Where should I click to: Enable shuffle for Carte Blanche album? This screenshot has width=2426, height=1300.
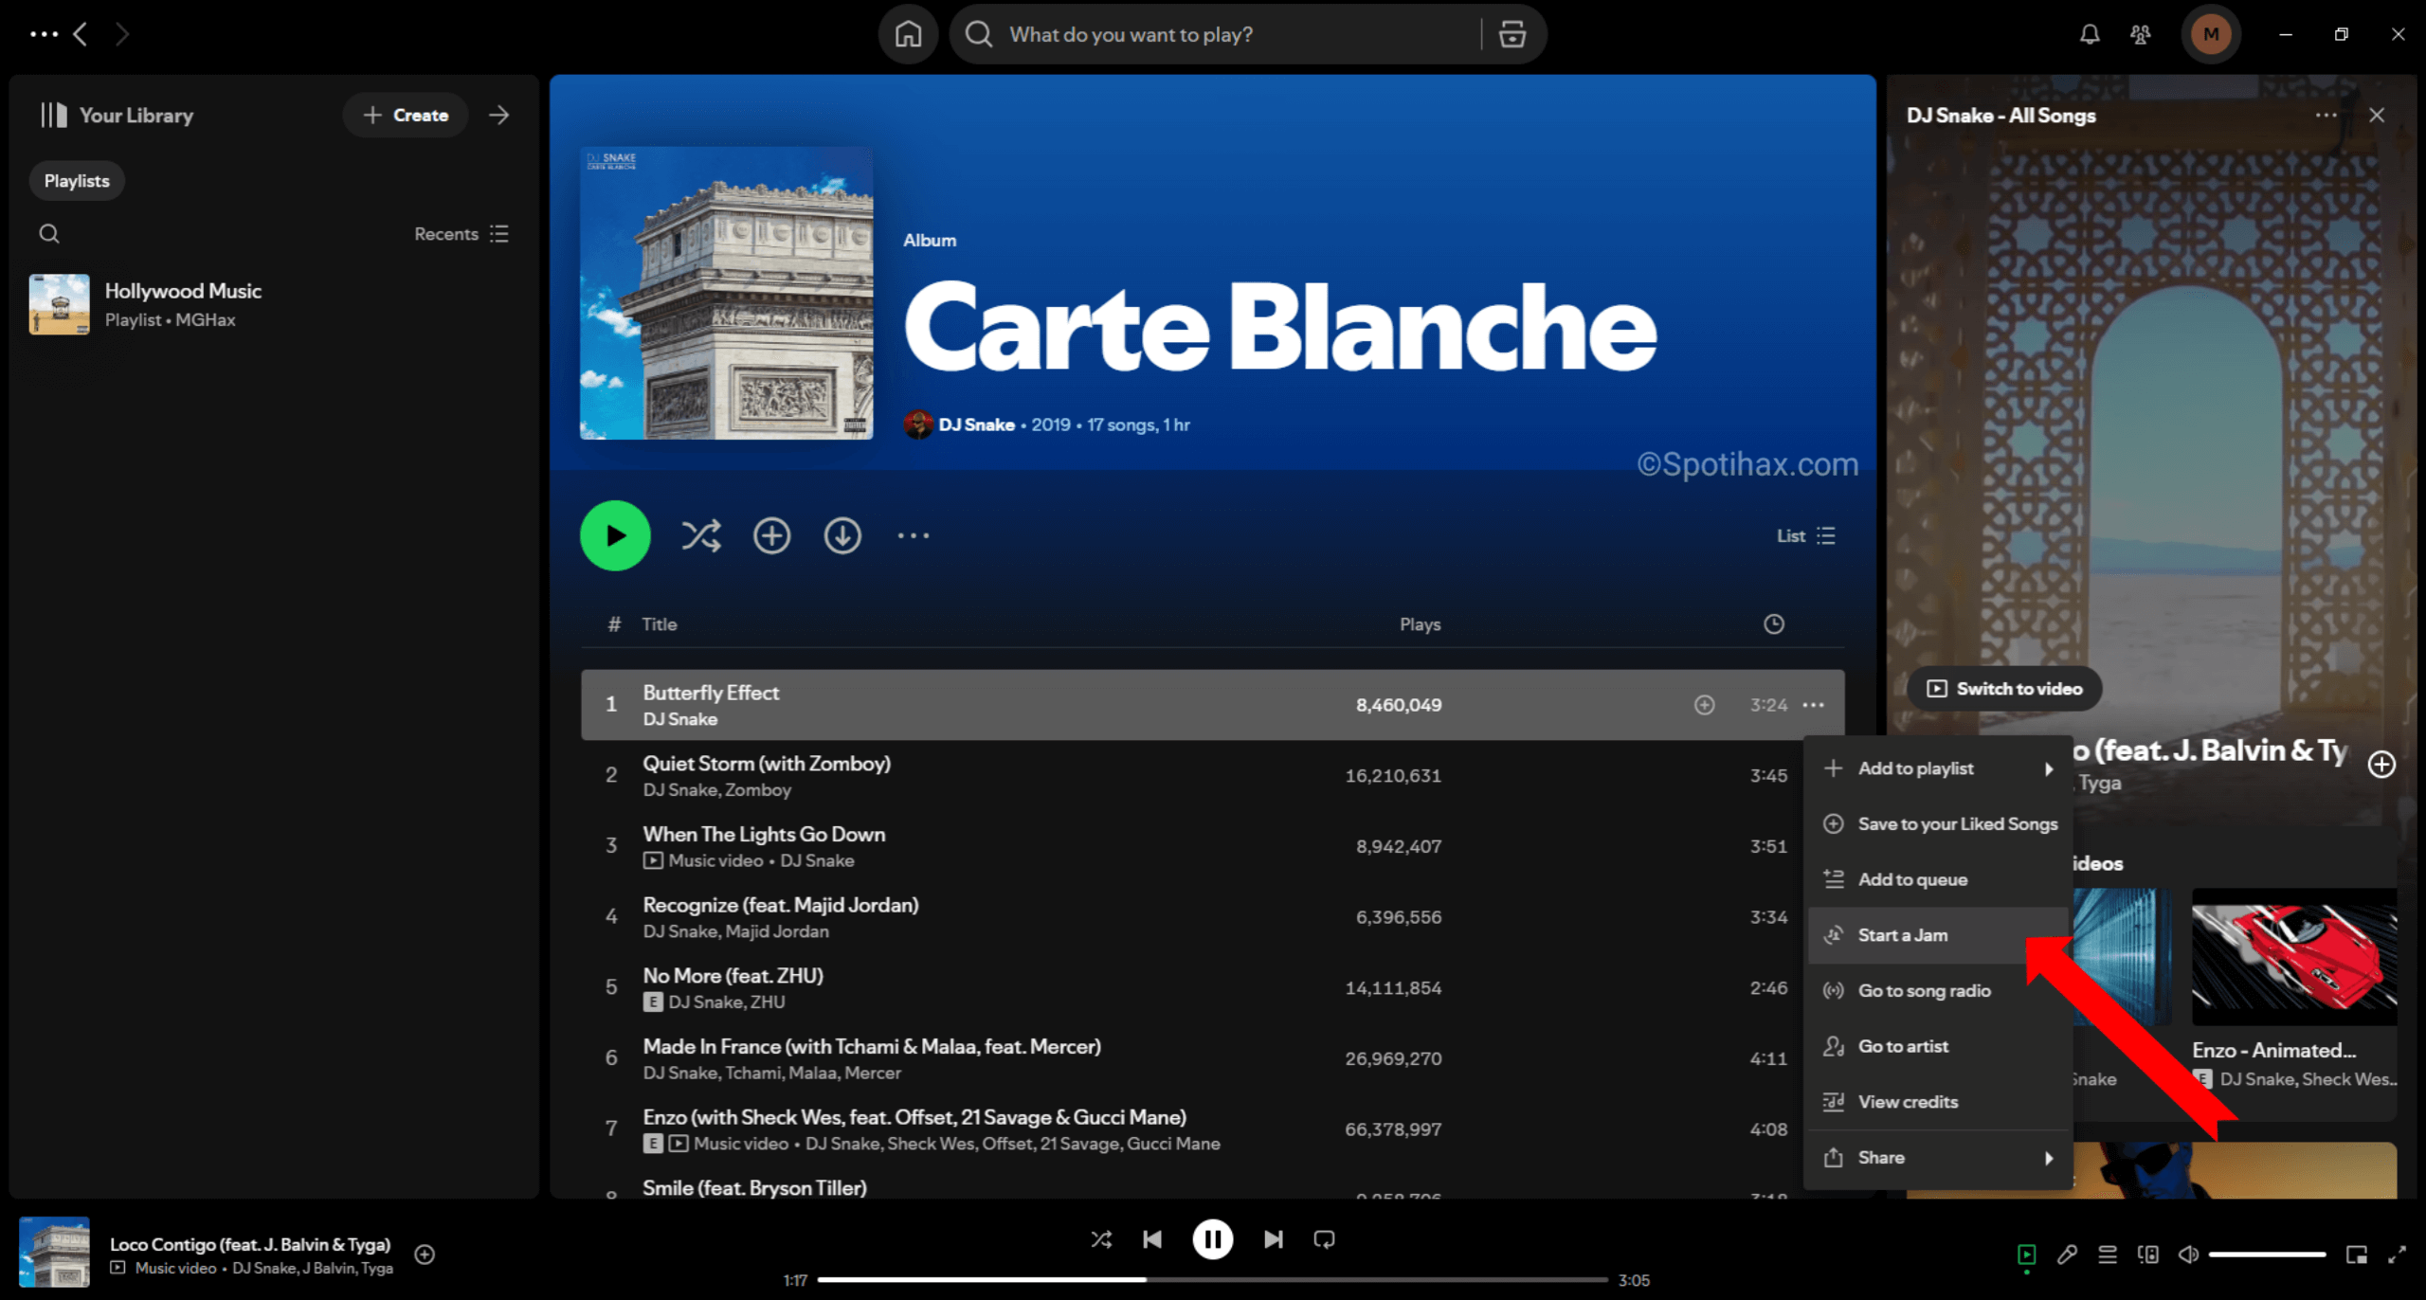coord(701,535)
